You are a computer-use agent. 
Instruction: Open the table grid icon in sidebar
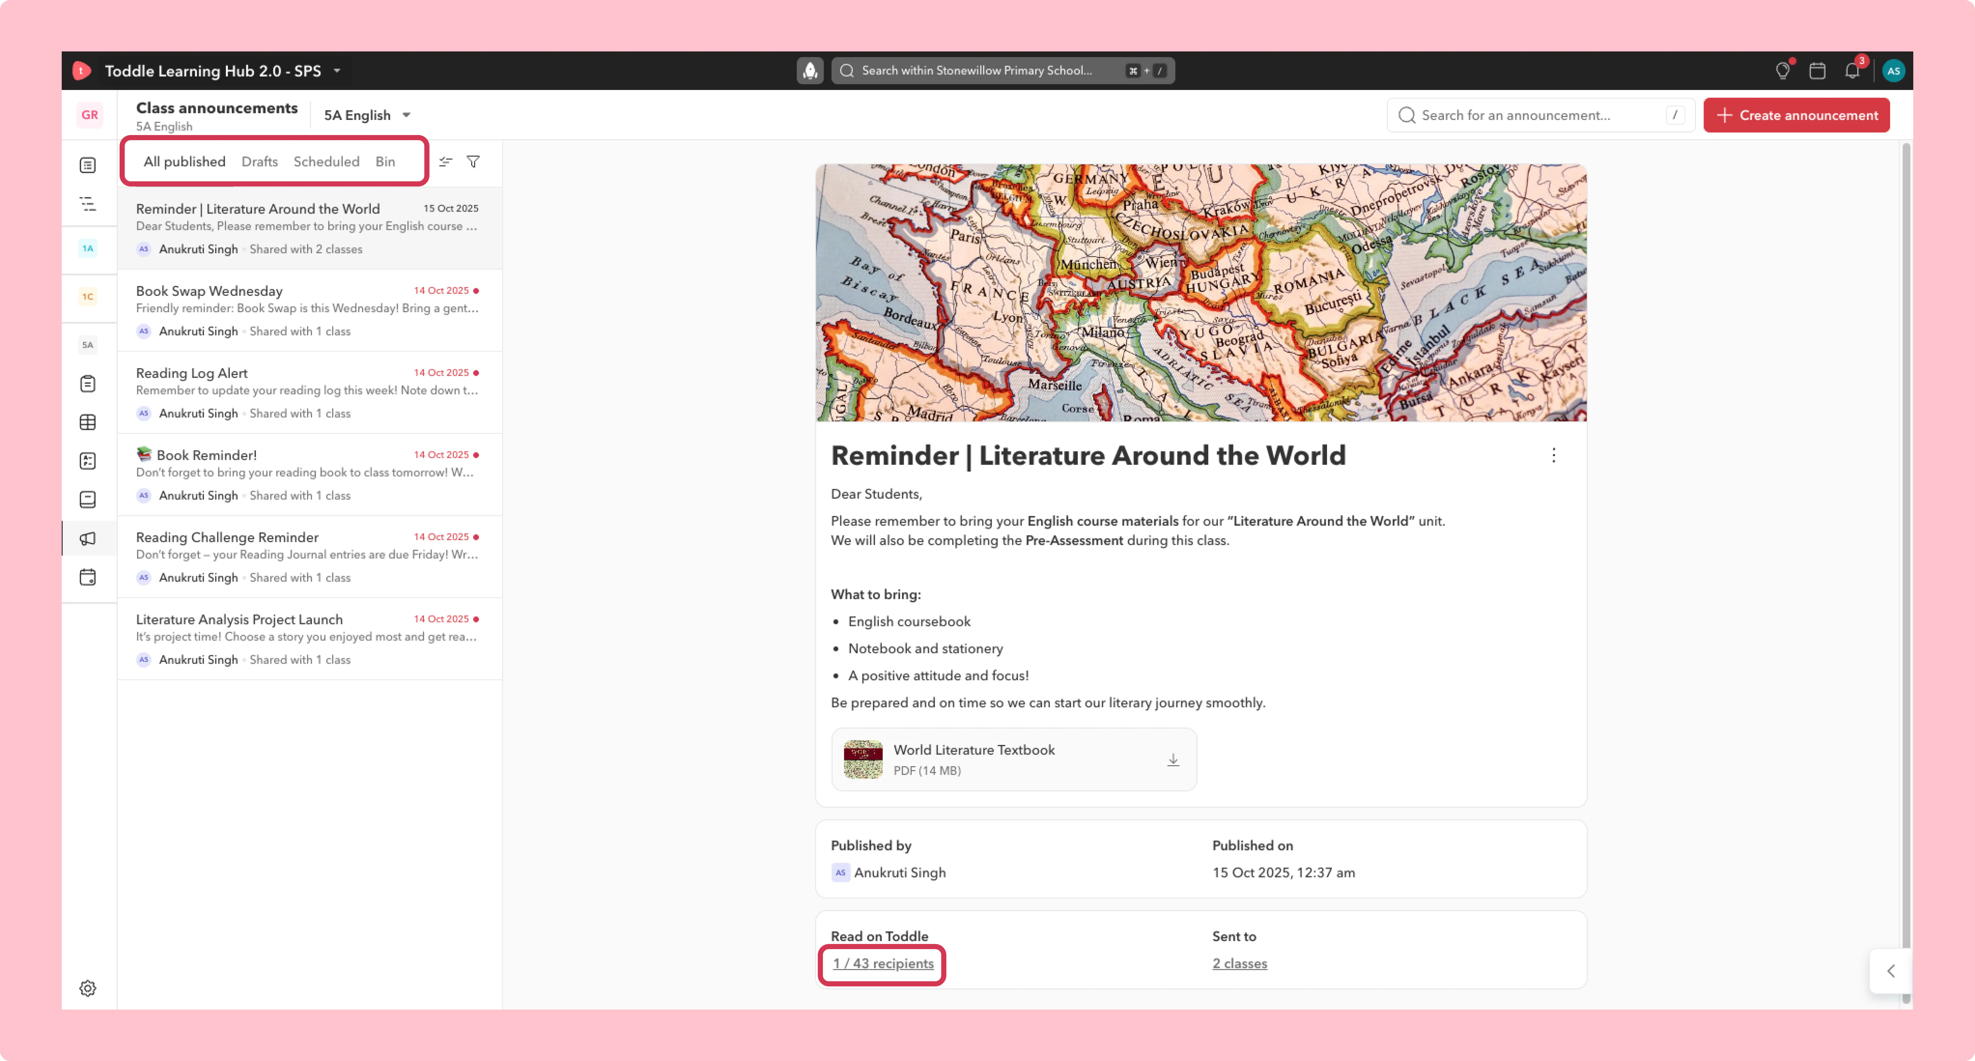click(x=88, y=422)
